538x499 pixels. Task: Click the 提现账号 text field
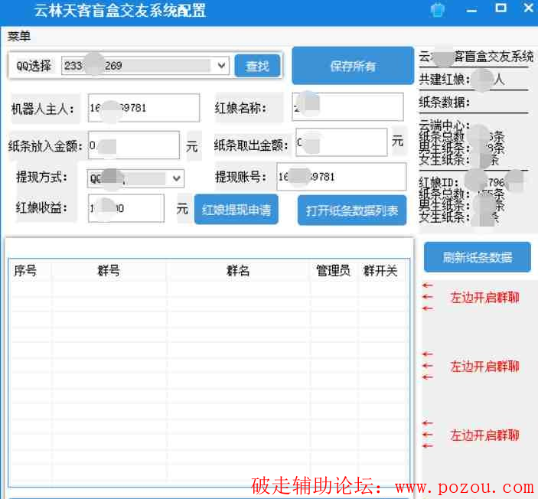(x=341, y=177)
